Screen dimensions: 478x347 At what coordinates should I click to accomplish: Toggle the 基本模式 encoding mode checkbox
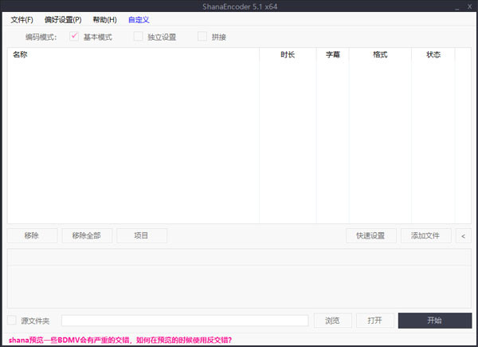[75, 37]
